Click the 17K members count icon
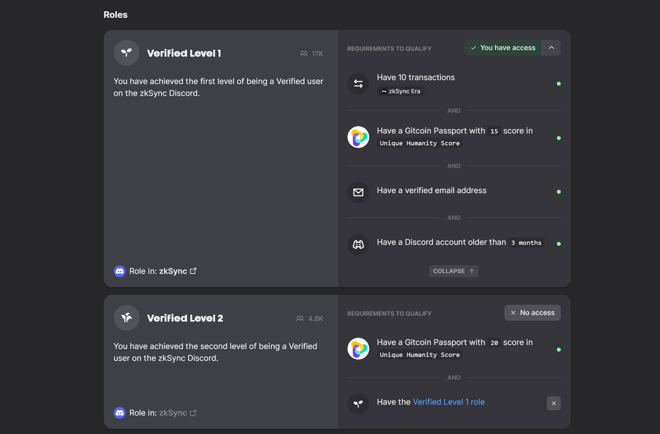 pyautogui.click(x=304, y=53)
